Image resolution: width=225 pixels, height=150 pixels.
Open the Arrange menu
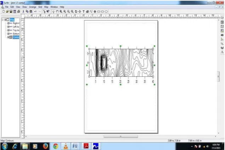[x=33, y=7]
